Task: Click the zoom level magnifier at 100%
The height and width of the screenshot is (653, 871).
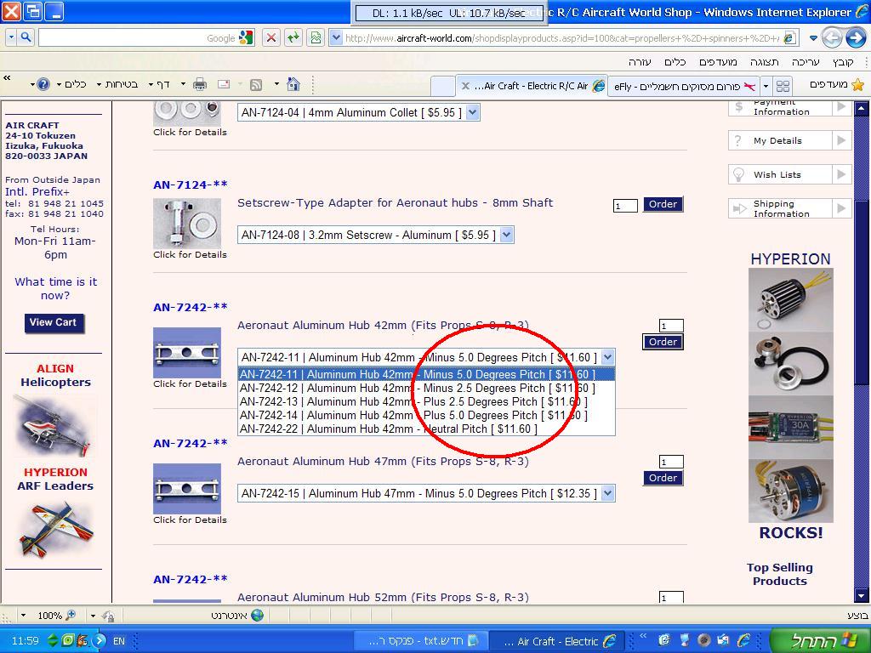Action: coord(71,616)
